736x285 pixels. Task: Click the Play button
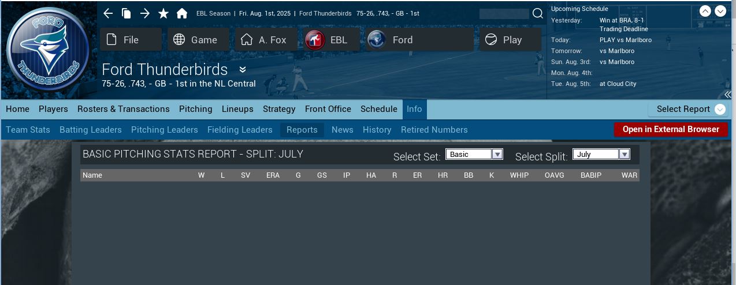pyautogui.click(x=510, y=40)
